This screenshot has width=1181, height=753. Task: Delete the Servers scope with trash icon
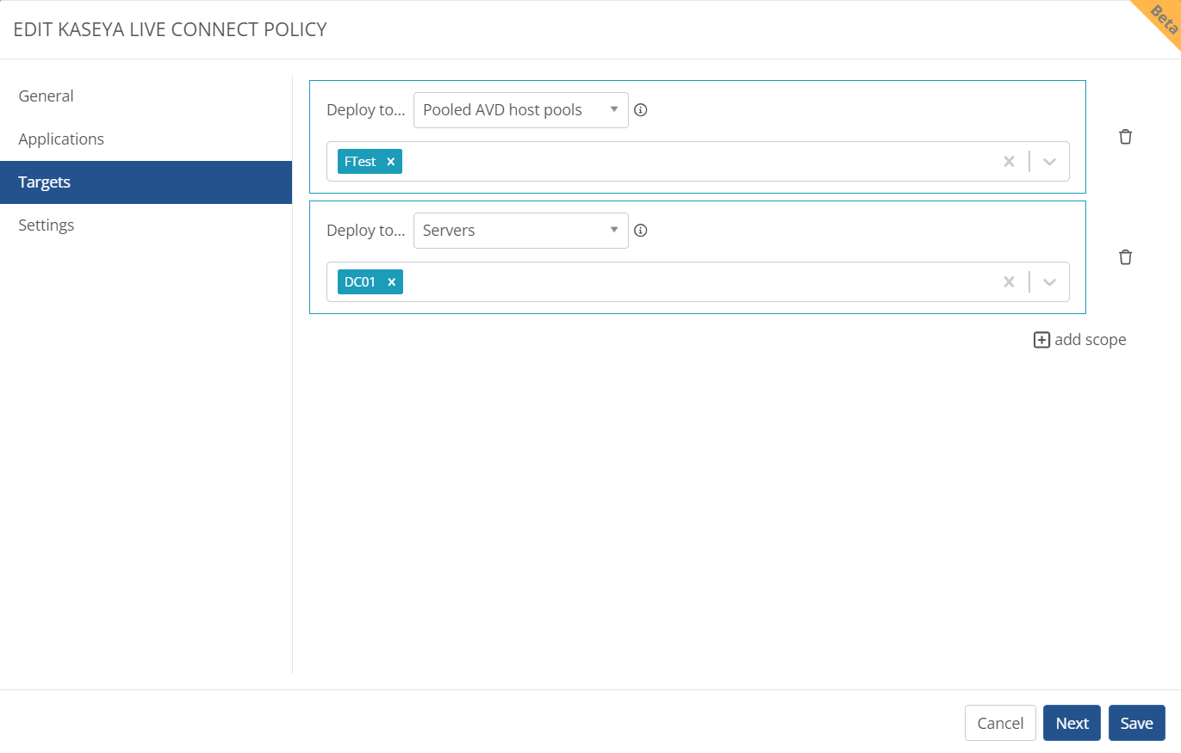click(1125, 257)
